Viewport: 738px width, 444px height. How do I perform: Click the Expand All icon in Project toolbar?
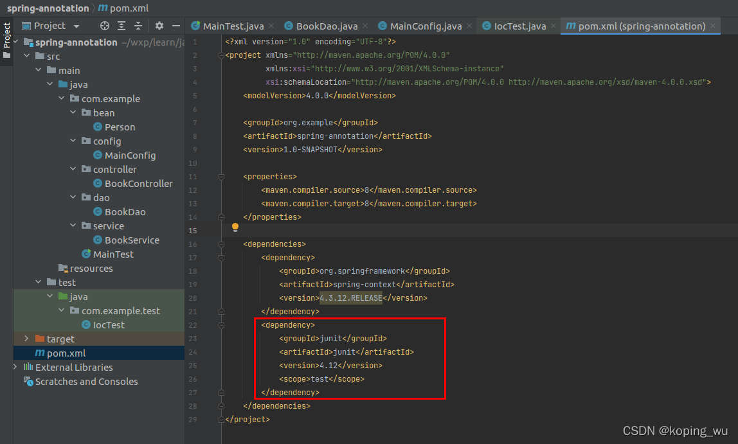(x=122, y=26)
